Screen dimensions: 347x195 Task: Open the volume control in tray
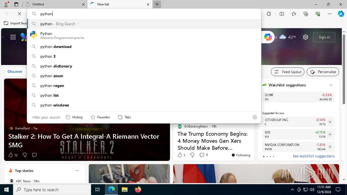click(312, 190)
